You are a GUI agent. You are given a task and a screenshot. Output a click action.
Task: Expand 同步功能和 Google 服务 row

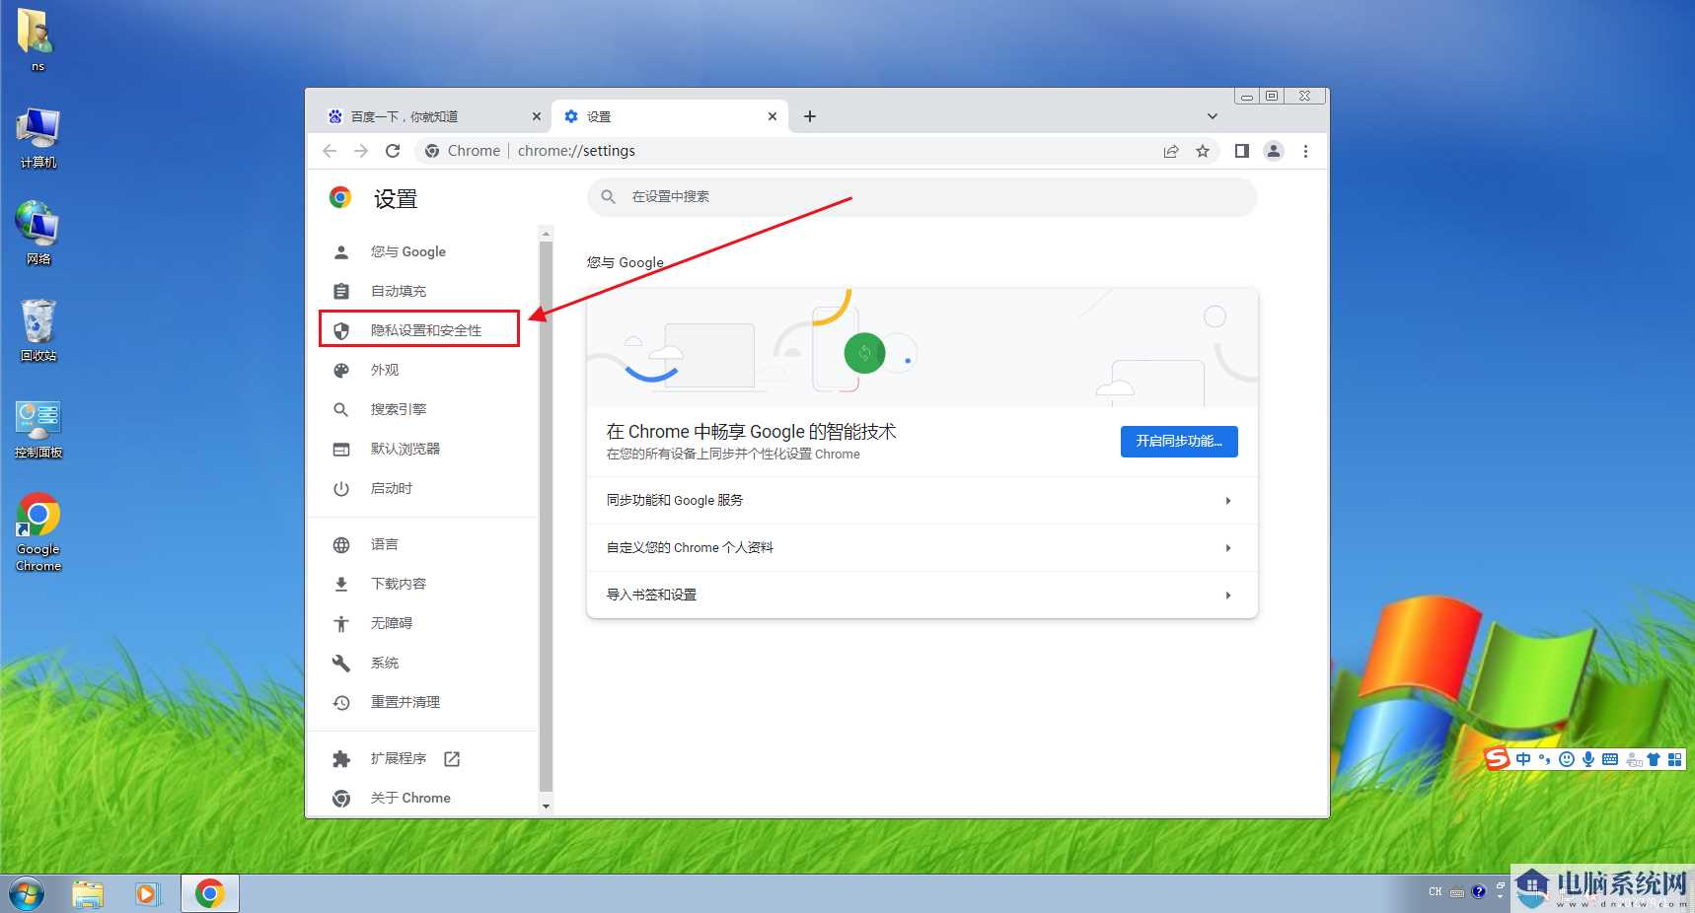click(921, 500)
